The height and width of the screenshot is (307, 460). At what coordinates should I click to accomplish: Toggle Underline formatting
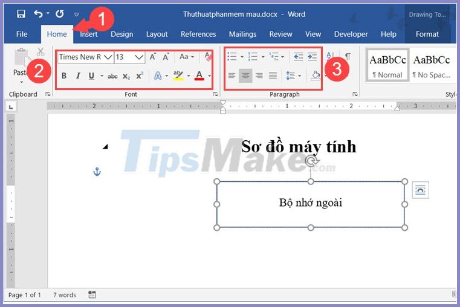point(91,76)
